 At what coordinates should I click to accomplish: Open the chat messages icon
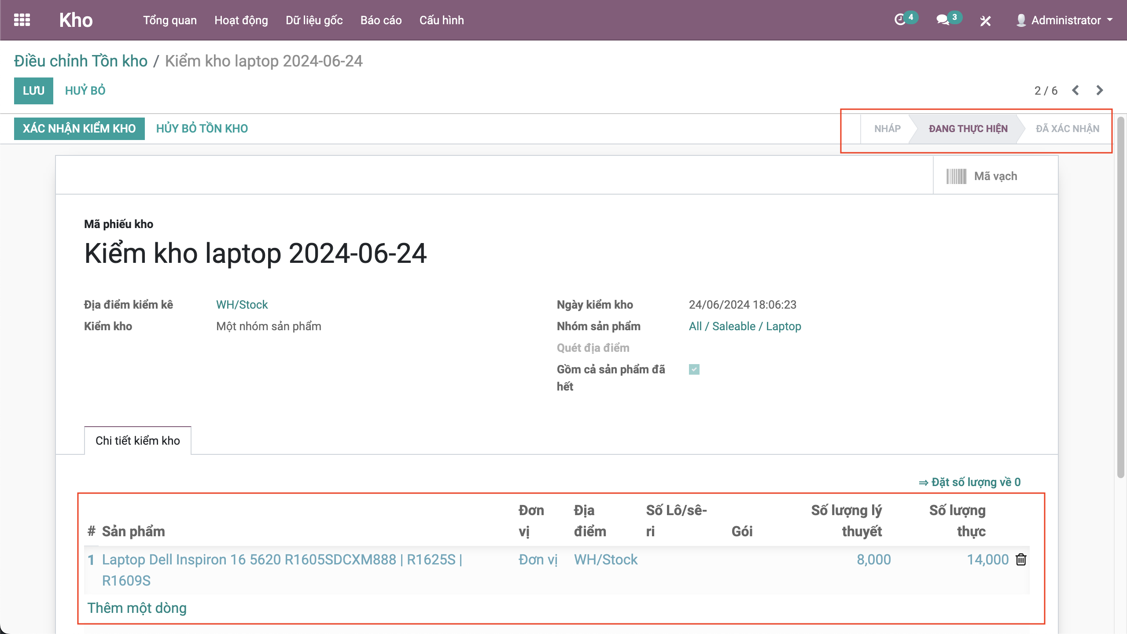[943, 20]
